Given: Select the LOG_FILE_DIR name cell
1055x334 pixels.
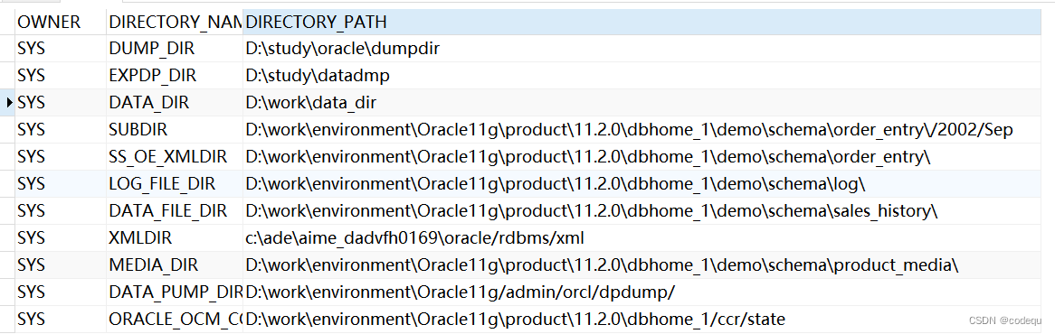Looking at the screenshot, I should 175,184.
